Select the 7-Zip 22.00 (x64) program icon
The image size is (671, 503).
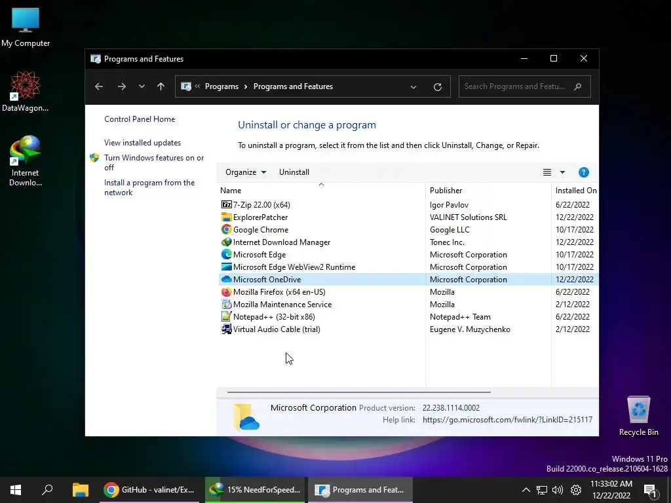pos(226,204)
